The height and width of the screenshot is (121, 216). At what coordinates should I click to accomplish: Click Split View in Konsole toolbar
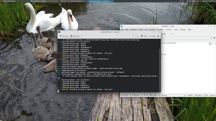coord(75,36)
